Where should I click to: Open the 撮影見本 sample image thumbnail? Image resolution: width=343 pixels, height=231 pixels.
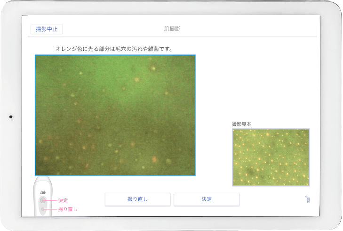tap(271, 157)
